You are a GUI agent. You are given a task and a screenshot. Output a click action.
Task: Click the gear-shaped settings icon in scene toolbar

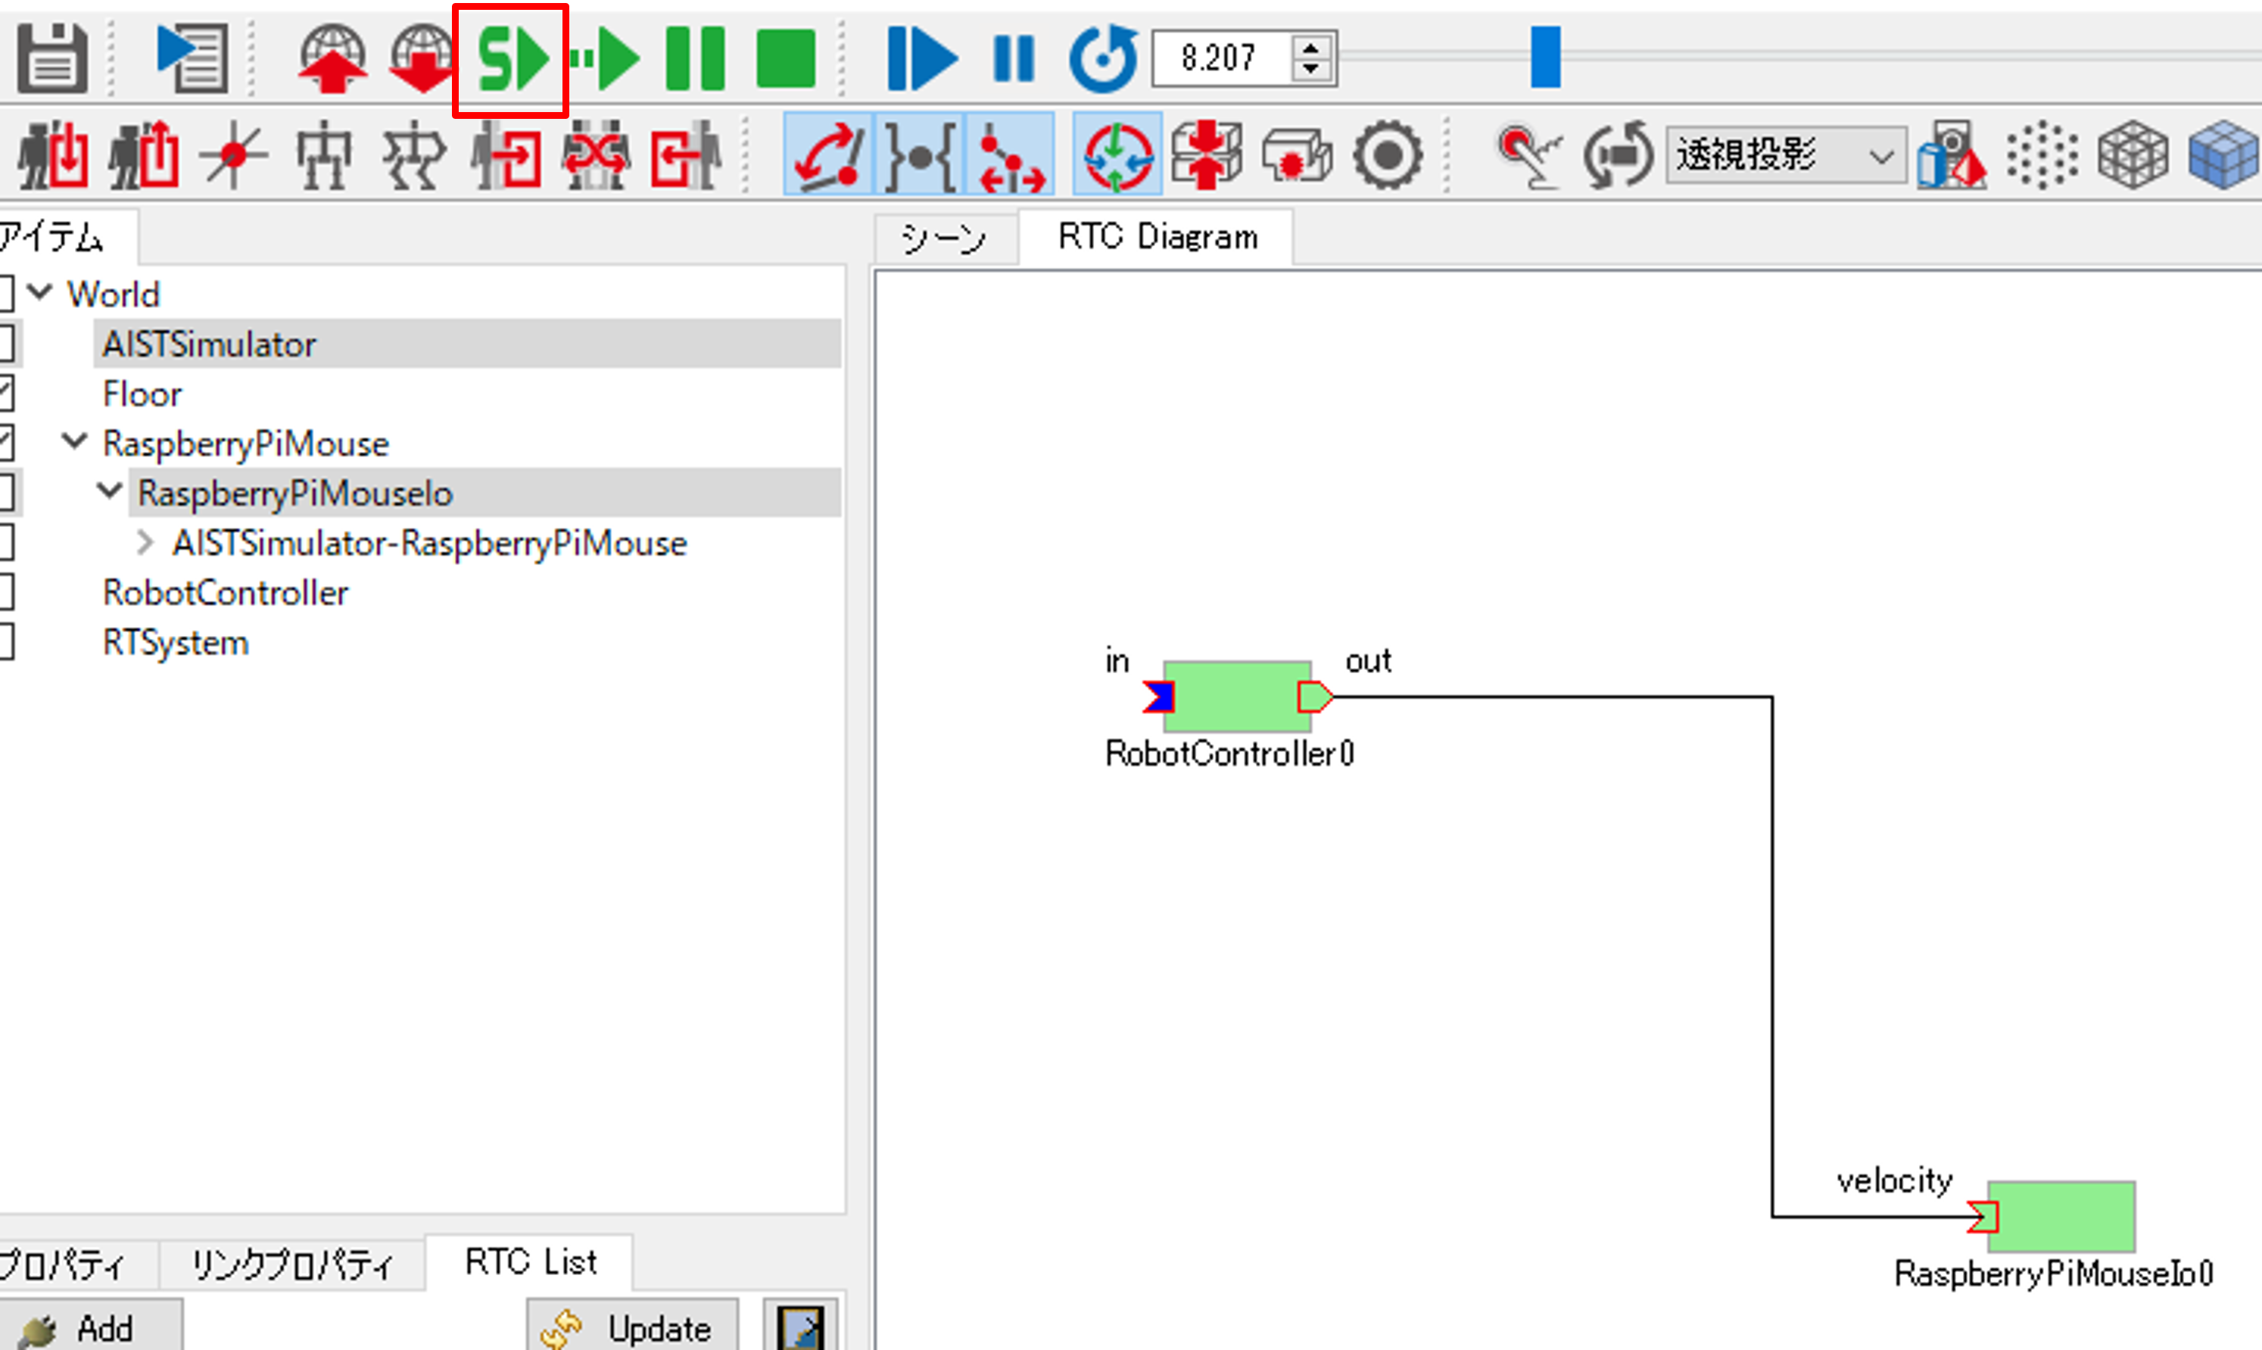1387,155
